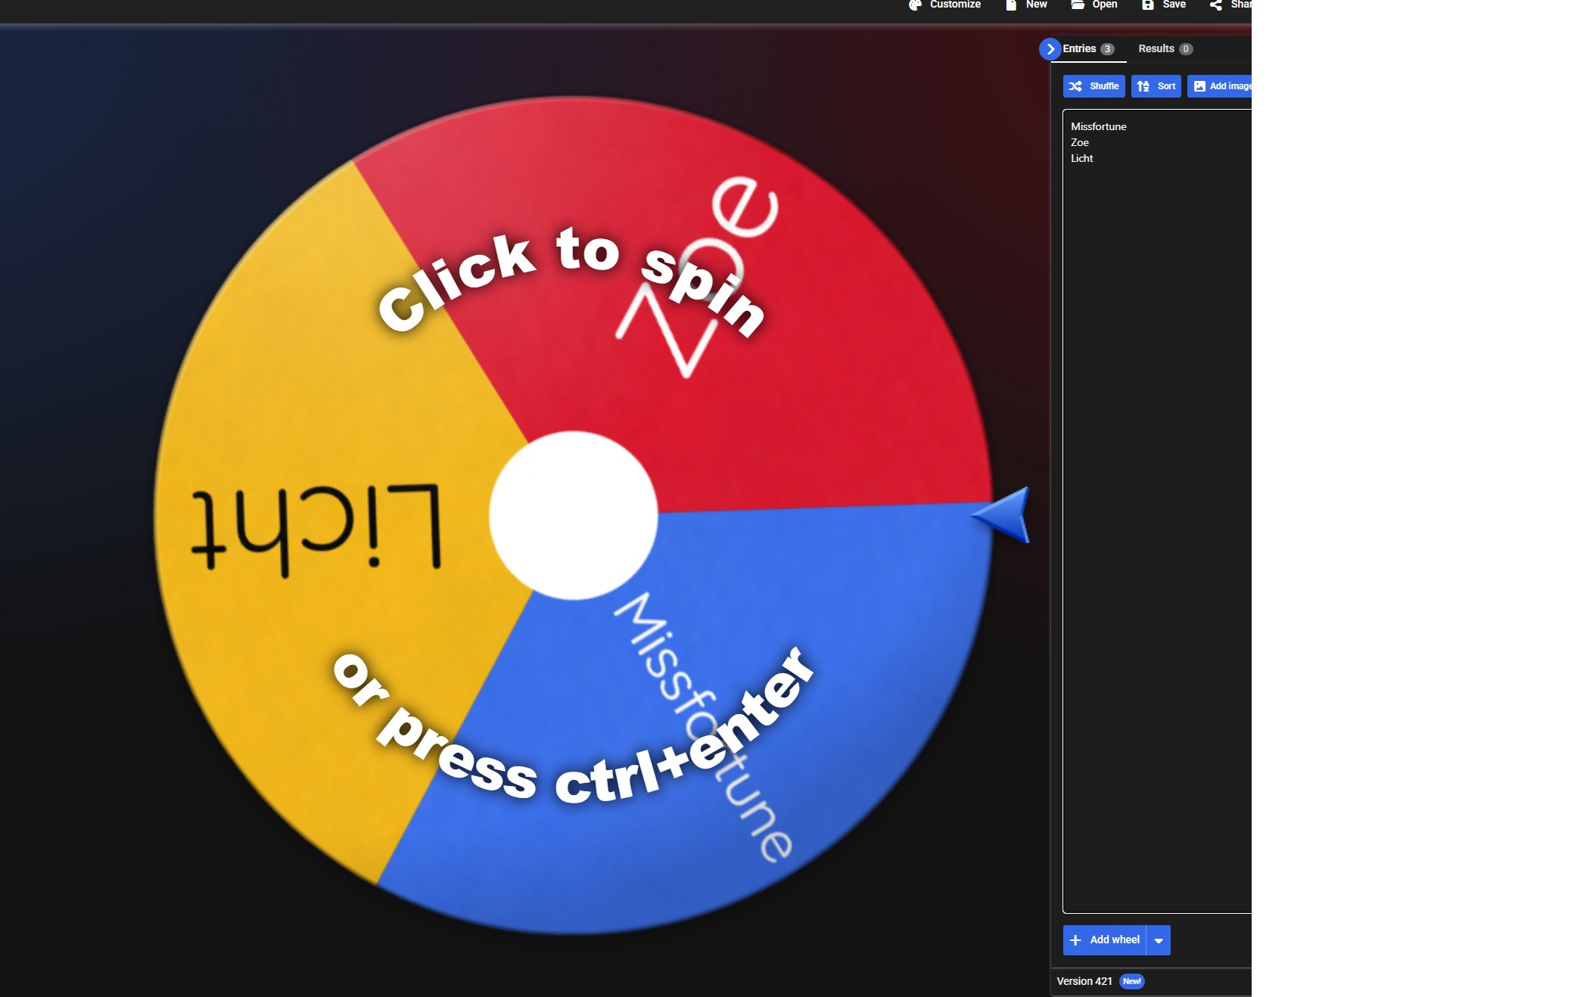Click the New menu label
The width and height of the screenshot is (1571, 997).
[1036, 5]
